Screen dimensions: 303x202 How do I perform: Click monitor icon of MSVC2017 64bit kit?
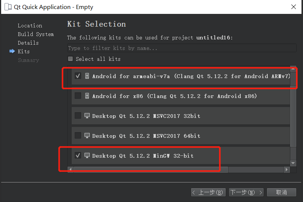pyautogui.click(x=87, y=136)
